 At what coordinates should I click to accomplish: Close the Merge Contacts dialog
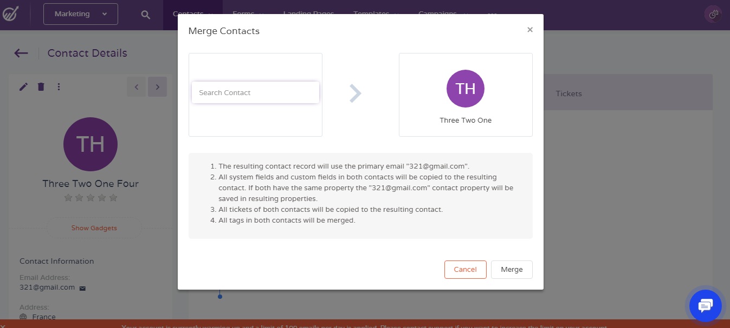530,30
